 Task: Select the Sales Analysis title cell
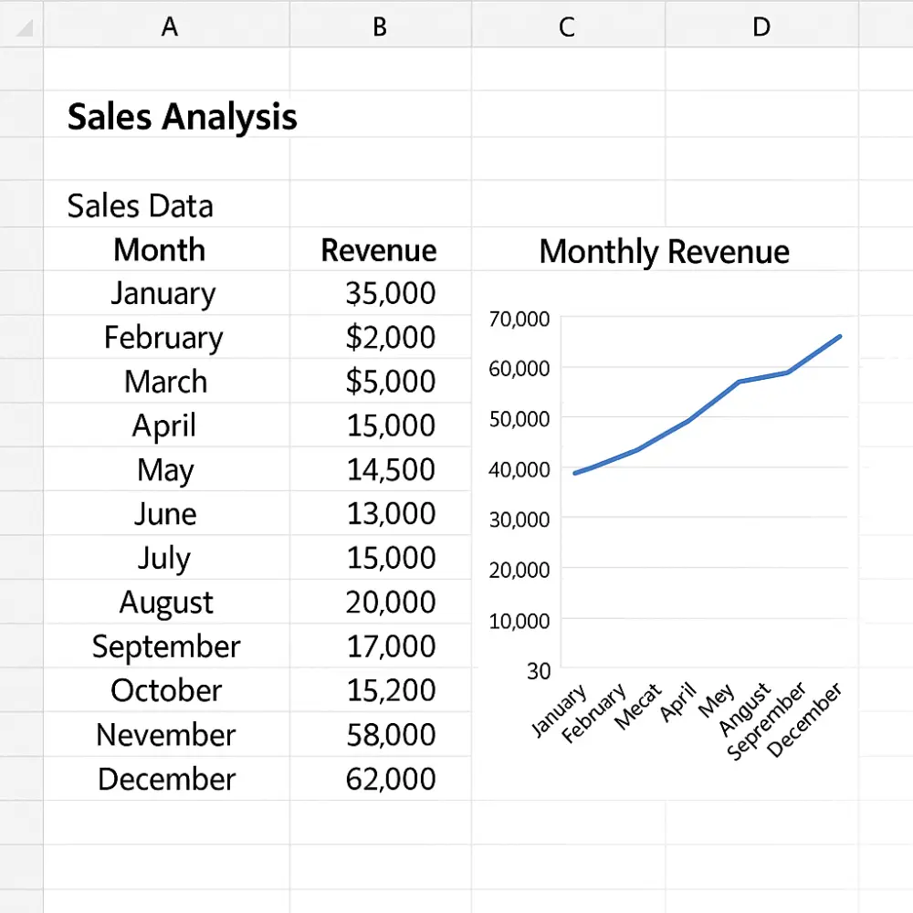[x=180, y=116]
